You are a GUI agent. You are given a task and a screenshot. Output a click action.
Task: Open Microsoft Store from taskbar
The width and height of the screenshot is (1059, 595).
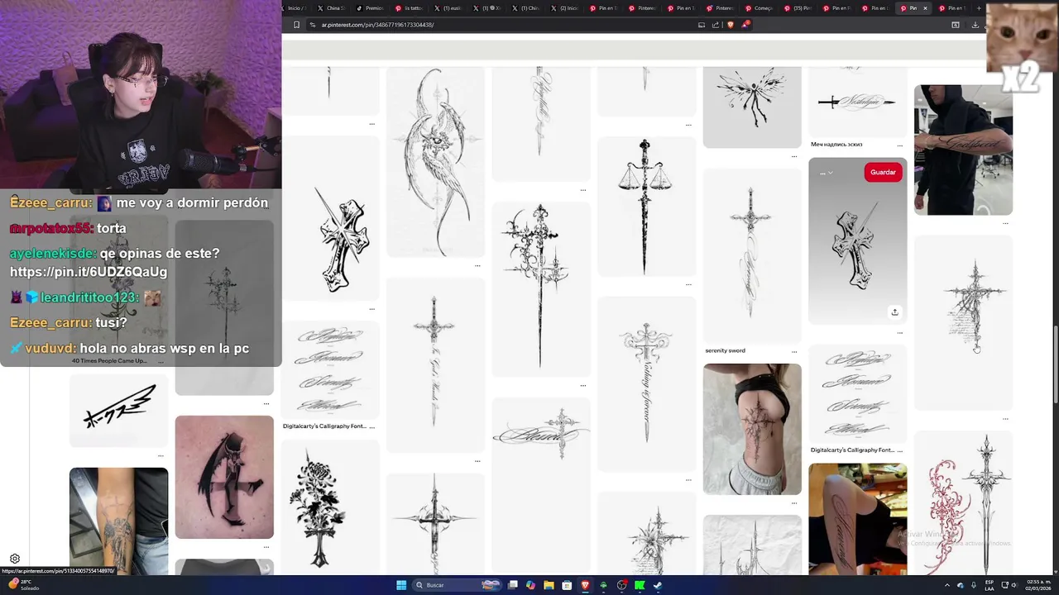click(567, 585)
